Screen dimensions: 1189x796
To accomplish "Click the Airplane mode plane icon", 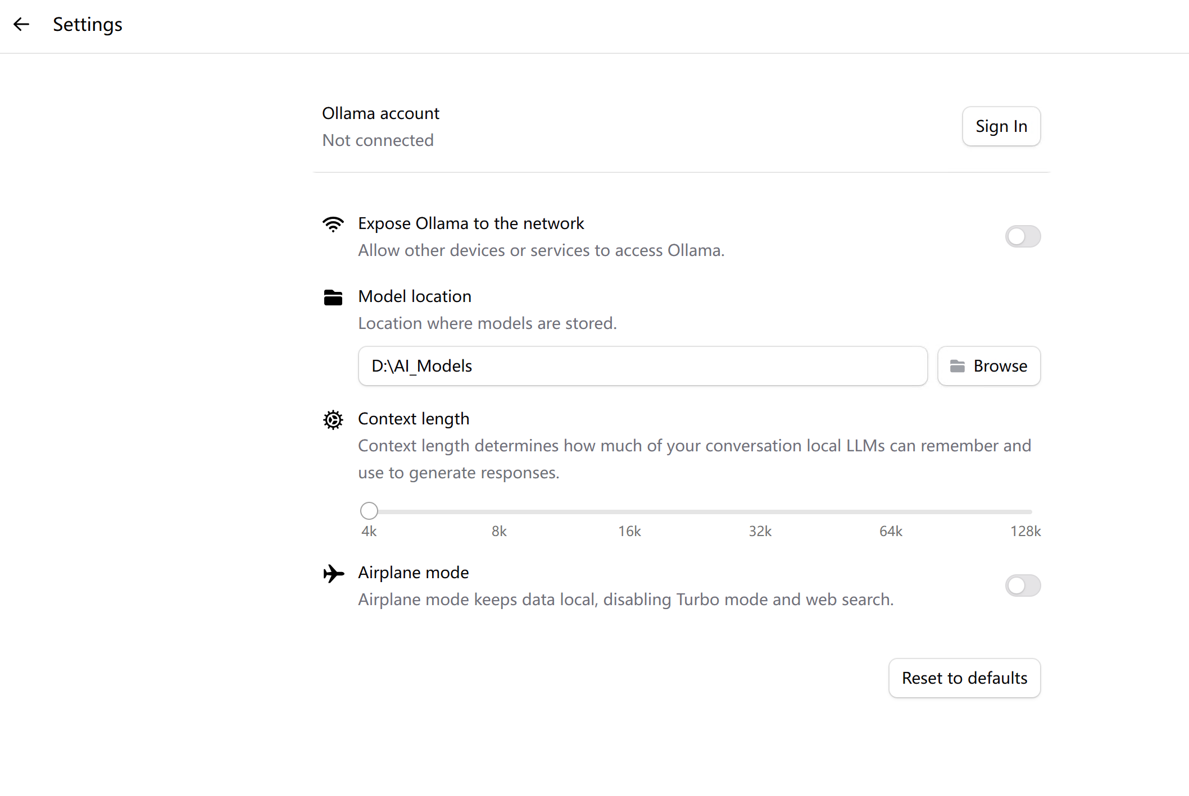I will tap(333, 573).
